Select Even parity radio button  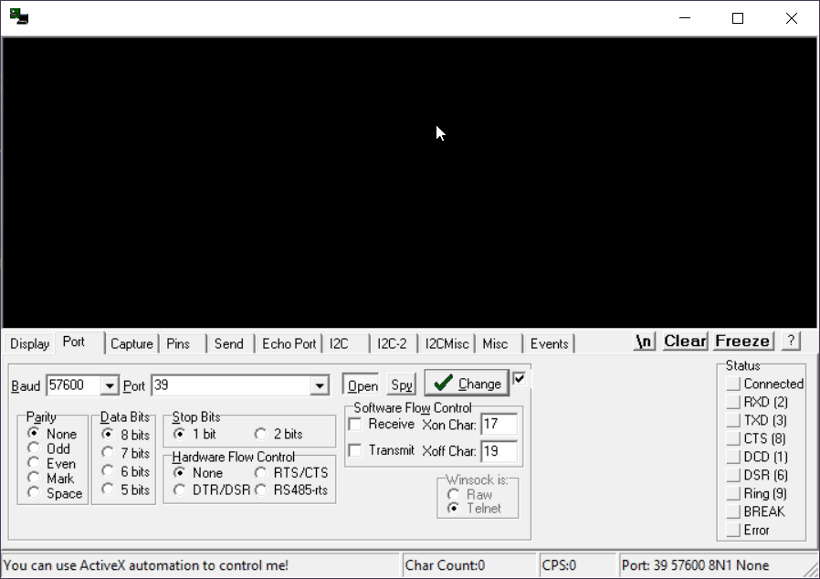(35, 464)
